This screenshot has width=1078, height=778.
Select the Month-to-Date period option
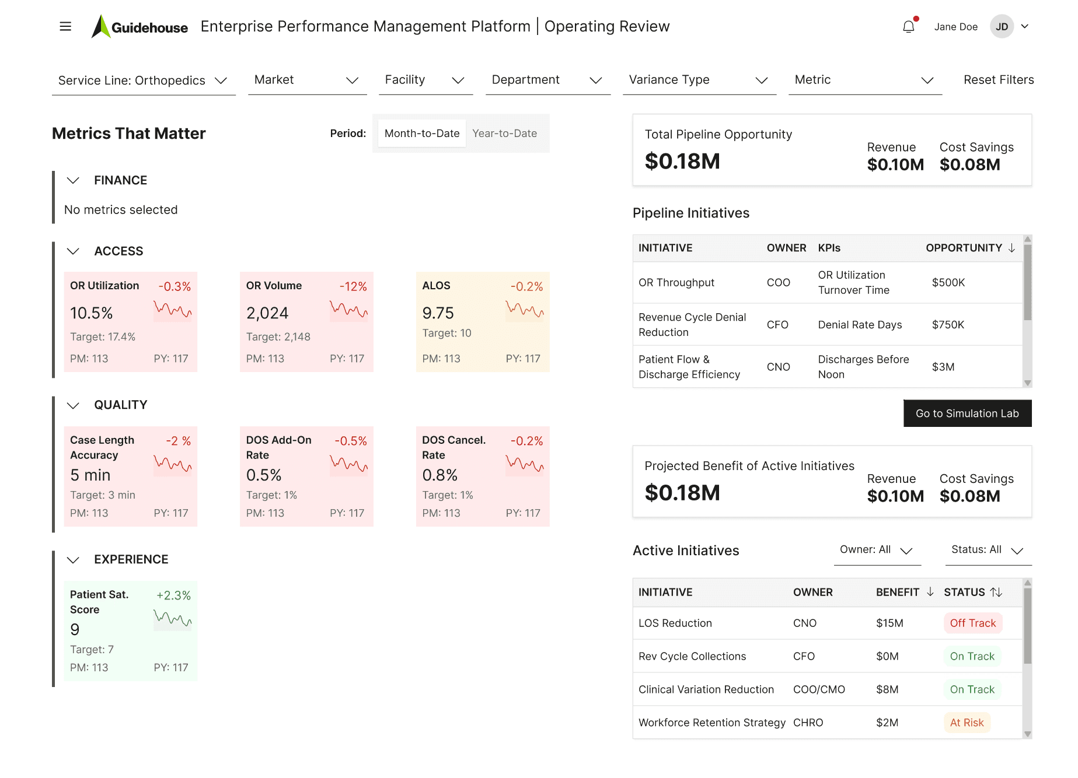[x=421, y=133]
